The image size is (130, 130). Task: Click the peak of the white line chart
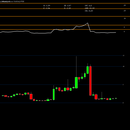[x=88, y=23]
